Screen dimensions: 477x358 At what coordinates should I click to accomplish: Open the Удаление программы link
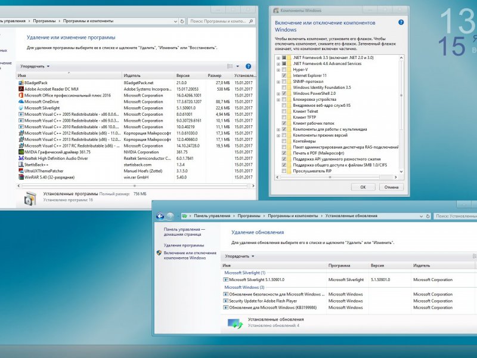click(184, 245)
